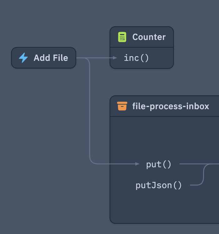The image size is (219, 234).
Task: Click the right edge of the Add File node
Action: pyautogui.click(x=76, y=58)
